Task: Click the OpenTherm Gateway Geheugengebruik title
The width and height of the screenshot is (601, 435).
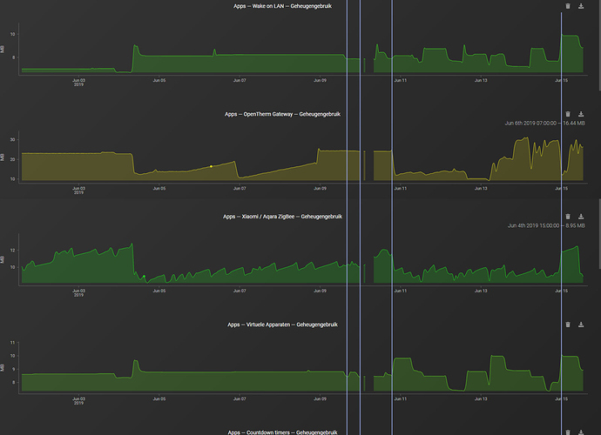Action: point(282,114)
